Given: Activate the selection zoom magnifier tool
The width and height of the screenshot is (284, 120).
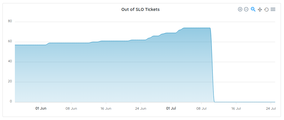Looking at the screenshot, I should [253, 9].
